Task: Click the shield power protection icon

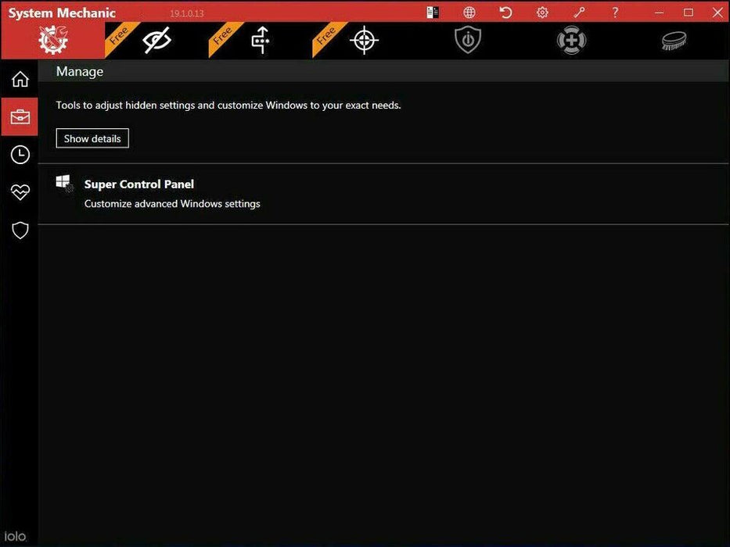Action: [x=467, y=40]
